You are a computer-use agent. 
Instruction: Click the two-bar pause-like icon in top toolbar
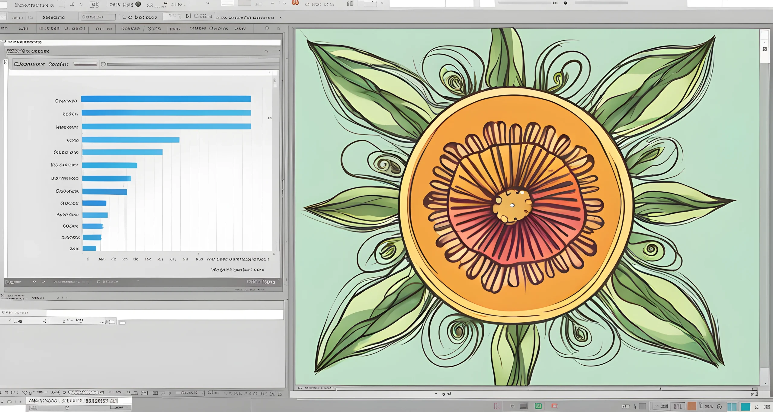point(350,4)
